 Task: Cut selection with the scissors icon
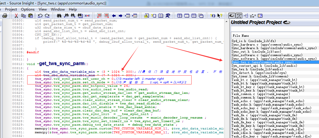17,16
